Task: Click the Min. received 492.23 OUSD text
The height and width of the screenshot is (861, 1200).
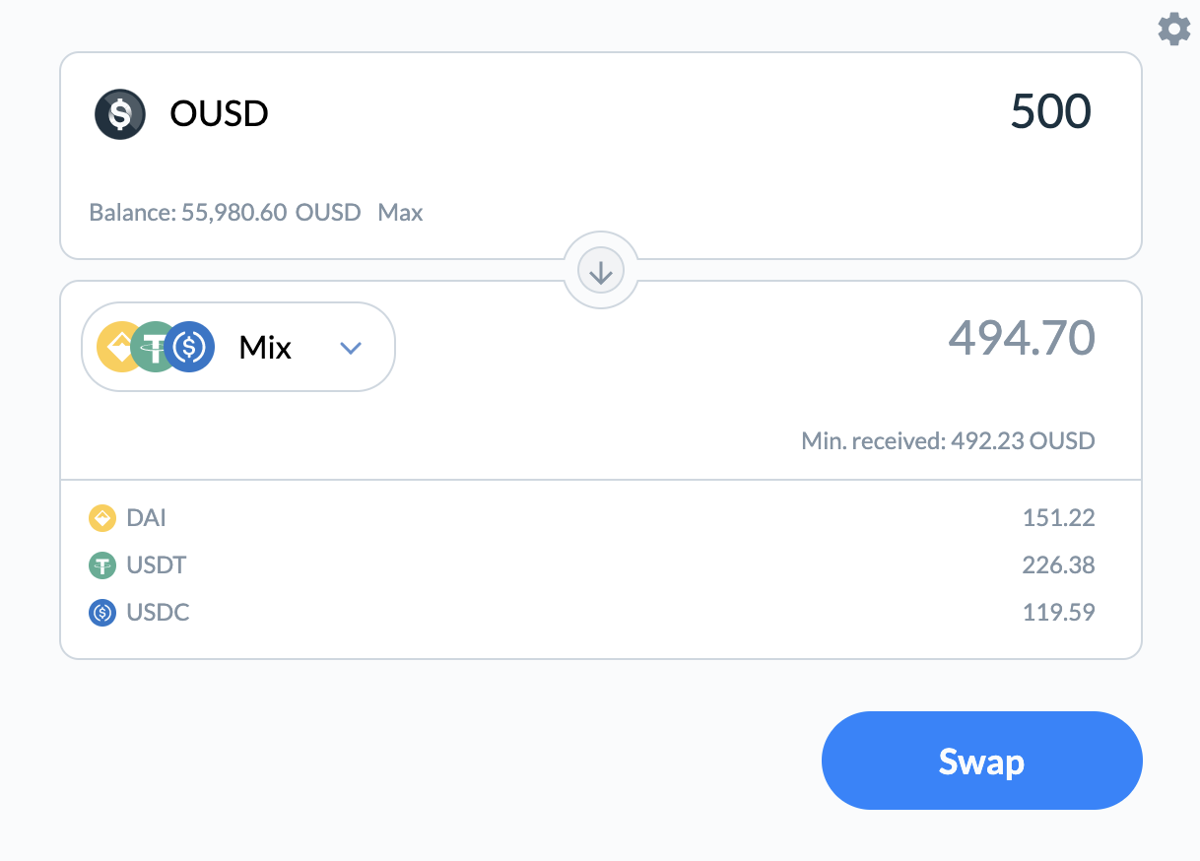Action: pyautogui.click(x=946, y=440)
